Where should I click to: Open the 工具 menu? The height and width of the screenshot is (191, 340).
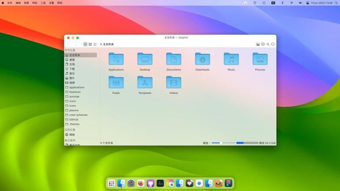[x=43, y=3]
